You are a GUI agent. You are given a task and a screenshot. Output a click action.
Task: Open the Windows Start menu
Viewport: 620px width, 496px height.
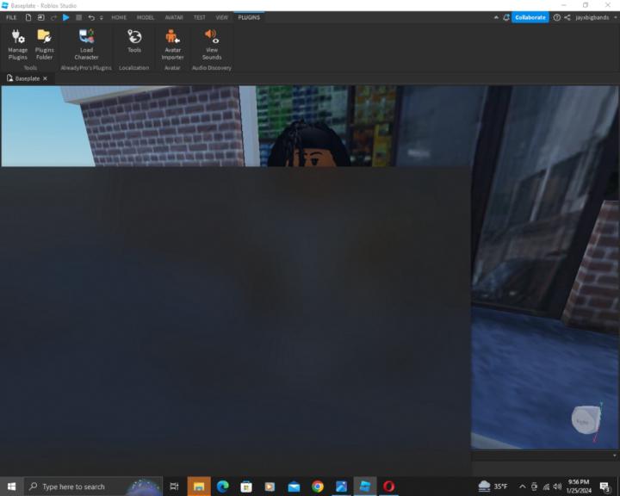tap(11, 487)
